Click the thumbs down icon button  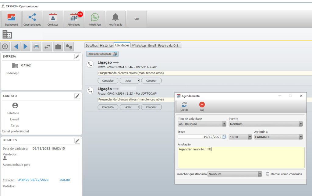(x=69, y=47)
